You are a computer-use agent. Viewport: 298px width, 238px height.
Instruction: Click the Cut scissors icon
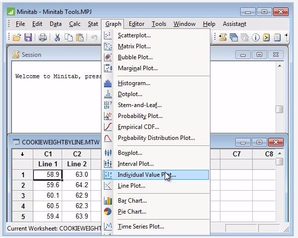pos(57,37)
